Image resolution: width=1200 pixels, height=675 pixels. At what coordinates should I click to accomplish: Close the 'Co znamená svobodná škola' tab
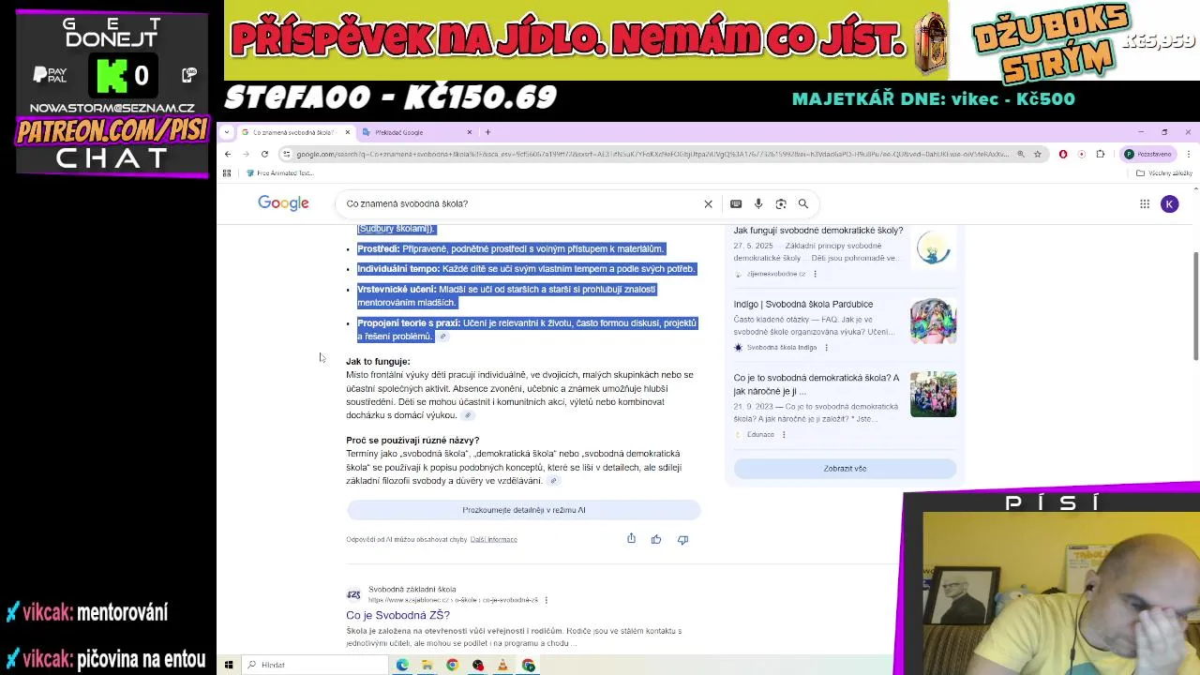[347, 132]
